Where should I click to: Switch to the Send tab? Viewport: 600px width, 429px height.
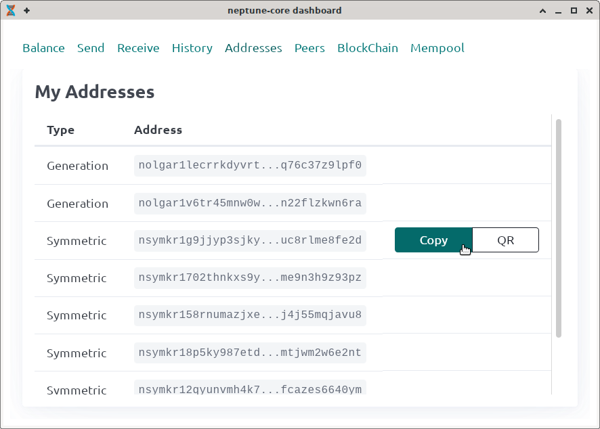(x=91, y=48)
